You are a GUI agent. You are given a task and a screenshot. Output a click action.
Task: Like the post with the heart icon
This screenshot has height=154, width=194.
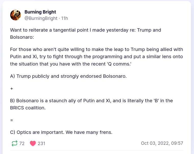pyautogui.click(x=33, y=143)
